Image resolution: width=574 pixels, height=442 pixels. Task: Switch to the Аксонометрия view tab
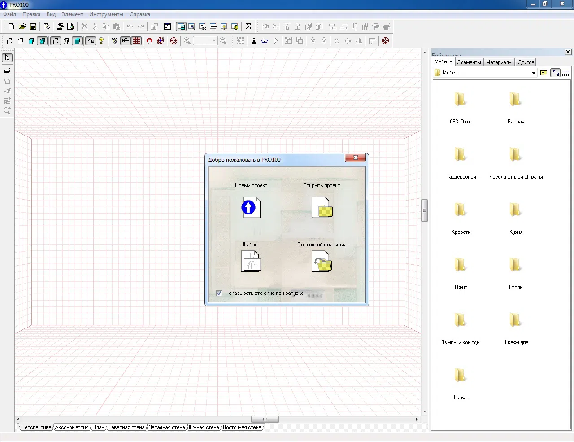(72, 427)
